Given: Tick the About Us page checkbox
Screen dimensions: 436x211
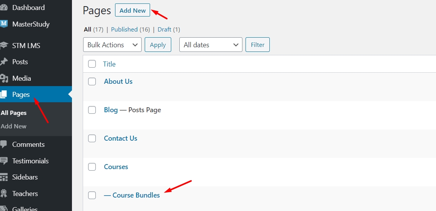Looking at the screenshot, I should [92, 81].
